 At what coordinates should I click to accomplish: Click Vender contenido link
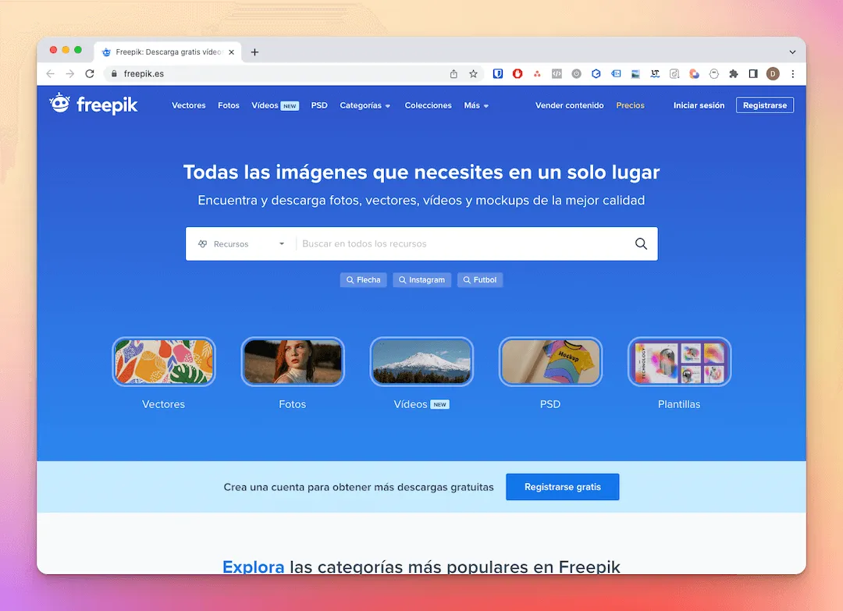pyautogui.click(x=569, y=105)
